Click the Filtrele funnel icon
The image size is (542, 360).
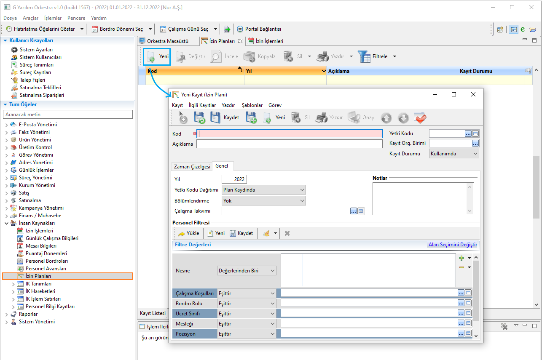[x=363, y=56]
